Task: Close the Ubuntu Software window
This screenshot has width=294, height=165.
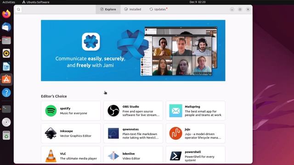Action: 248,9
